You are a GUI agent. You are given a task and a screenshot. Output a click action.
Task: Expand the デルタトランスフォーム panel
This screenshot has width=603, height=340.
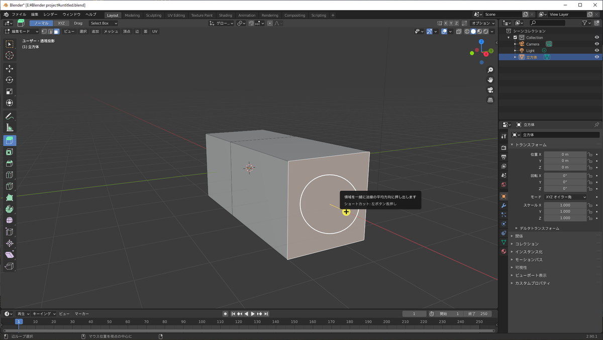click(540, 228)
